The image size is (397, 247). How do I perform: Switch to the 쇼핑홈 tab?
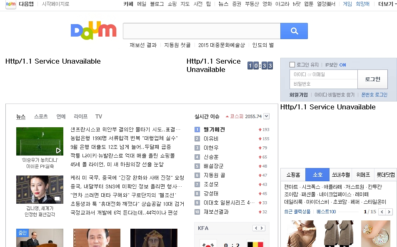(293, 175)
